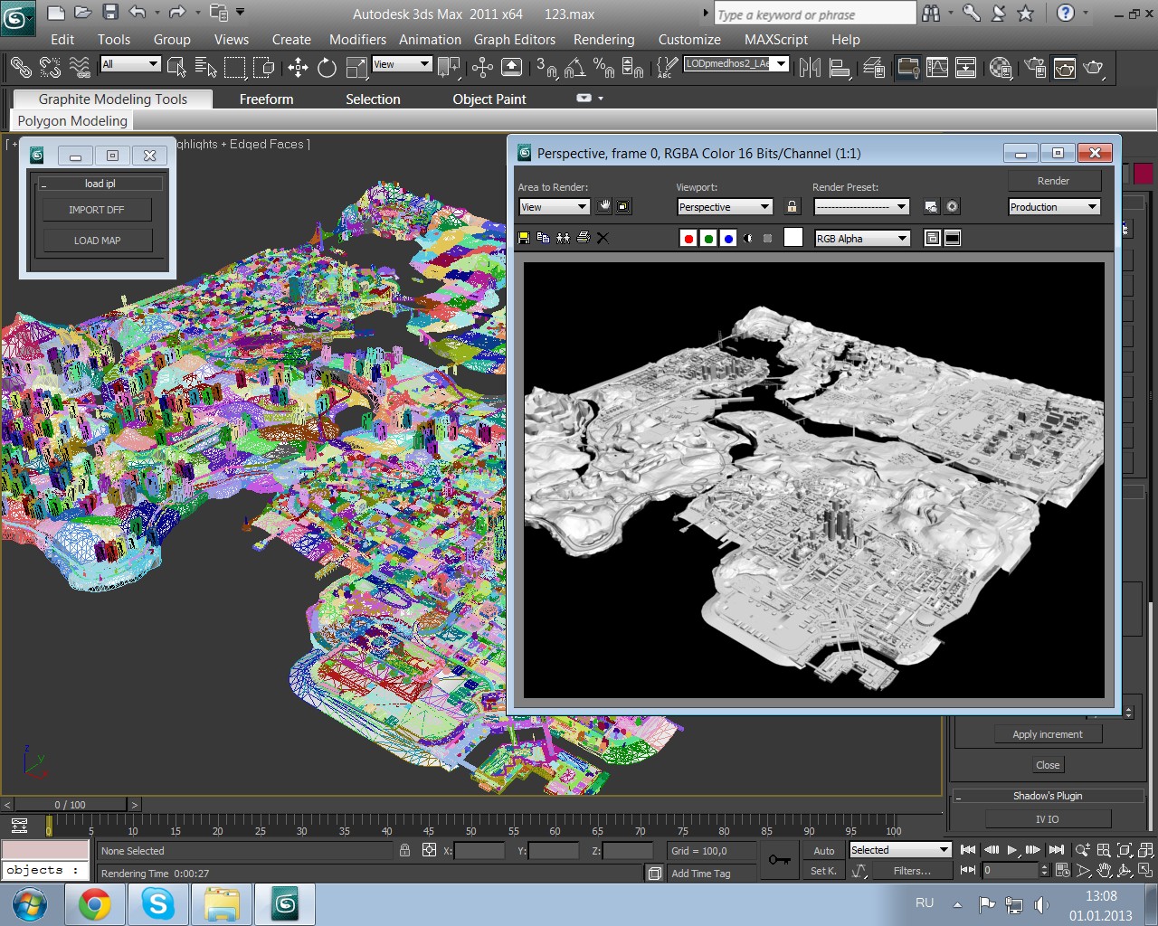
Task: Click the white background color swatch
Action: [793, 237]
